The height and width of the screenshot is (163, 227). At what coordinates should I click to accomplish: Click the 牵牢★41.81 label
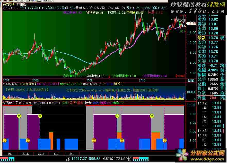[x=96, y=76]
